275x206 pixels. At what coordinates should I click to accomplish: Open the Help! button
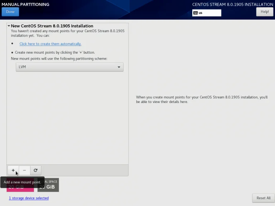click(x=265, y=12)
